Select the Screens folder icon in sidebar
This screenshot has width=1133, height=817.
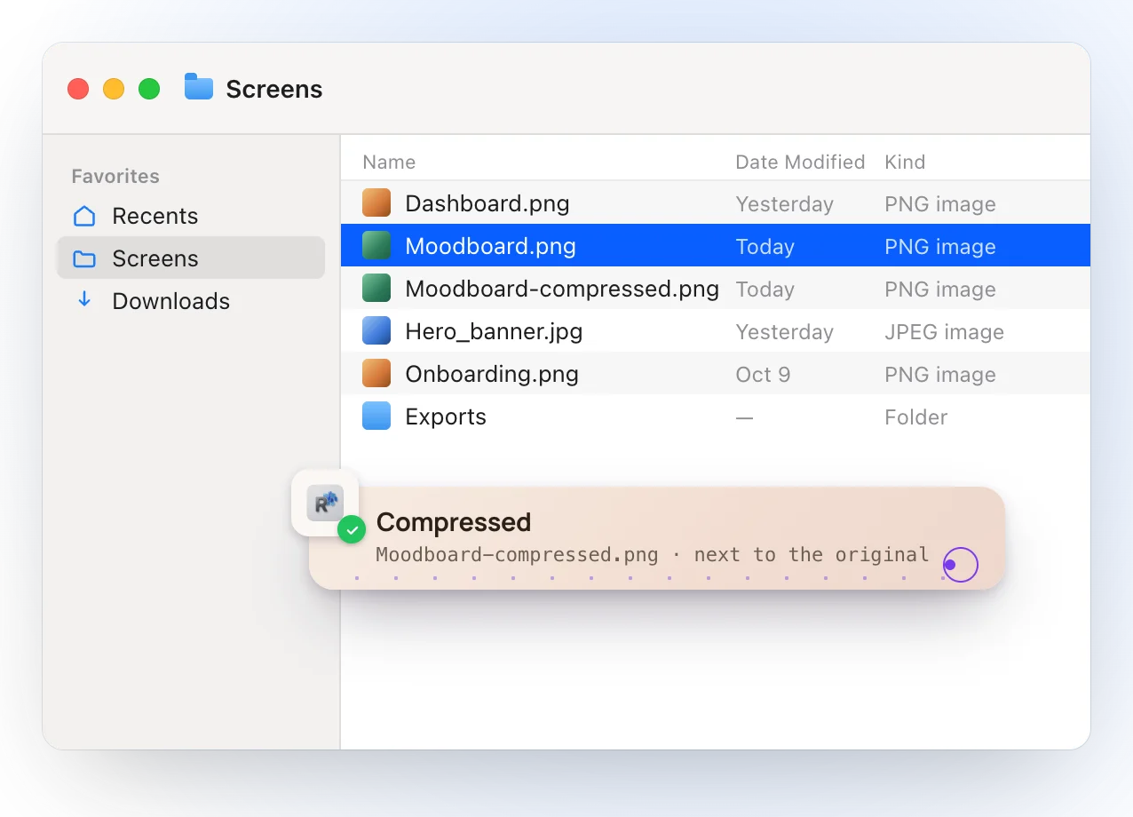(x=84, y=258)
